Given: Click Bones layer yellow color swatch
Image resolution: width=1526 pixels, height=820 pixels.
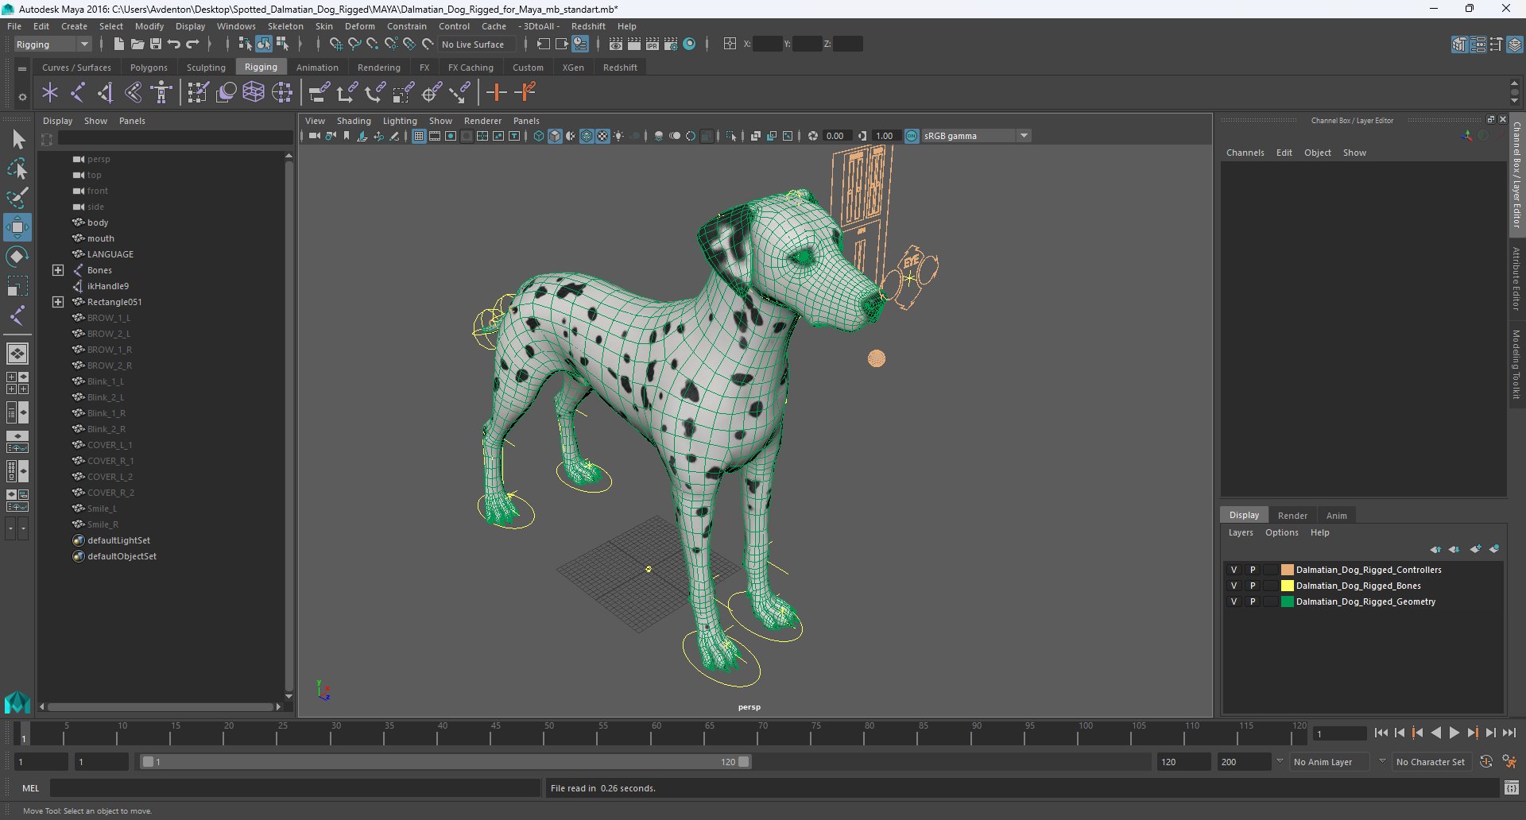Looking at the screenshot, I should [1287, 586].
